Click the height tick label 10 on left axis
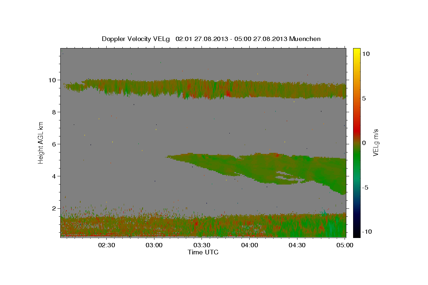This screenshot has height=285, width=428. tap(53, 80)
